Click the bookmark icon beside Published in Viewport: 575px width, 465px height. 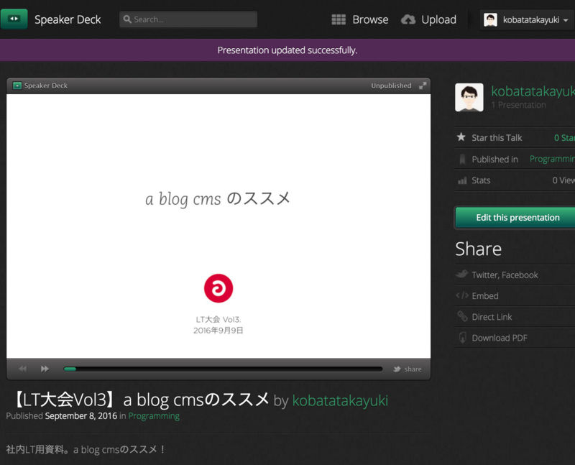462,159
